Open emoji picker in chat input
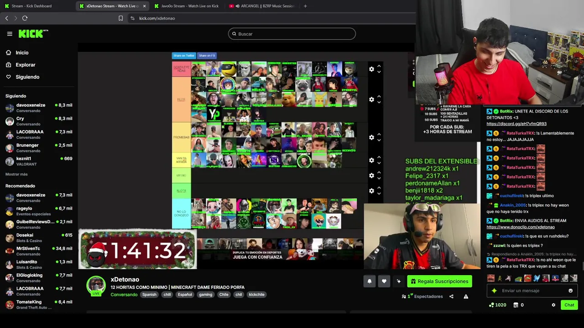 570,291
